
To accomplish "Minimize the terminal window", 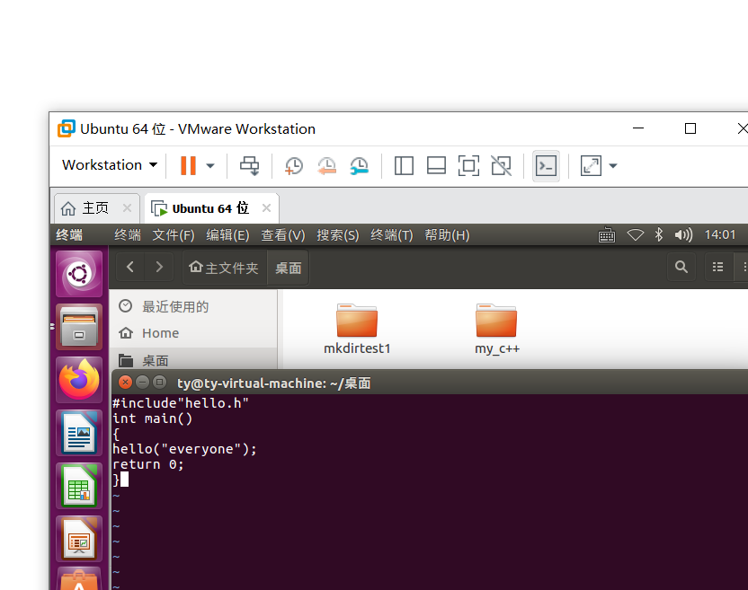I will tap(142, 383).
